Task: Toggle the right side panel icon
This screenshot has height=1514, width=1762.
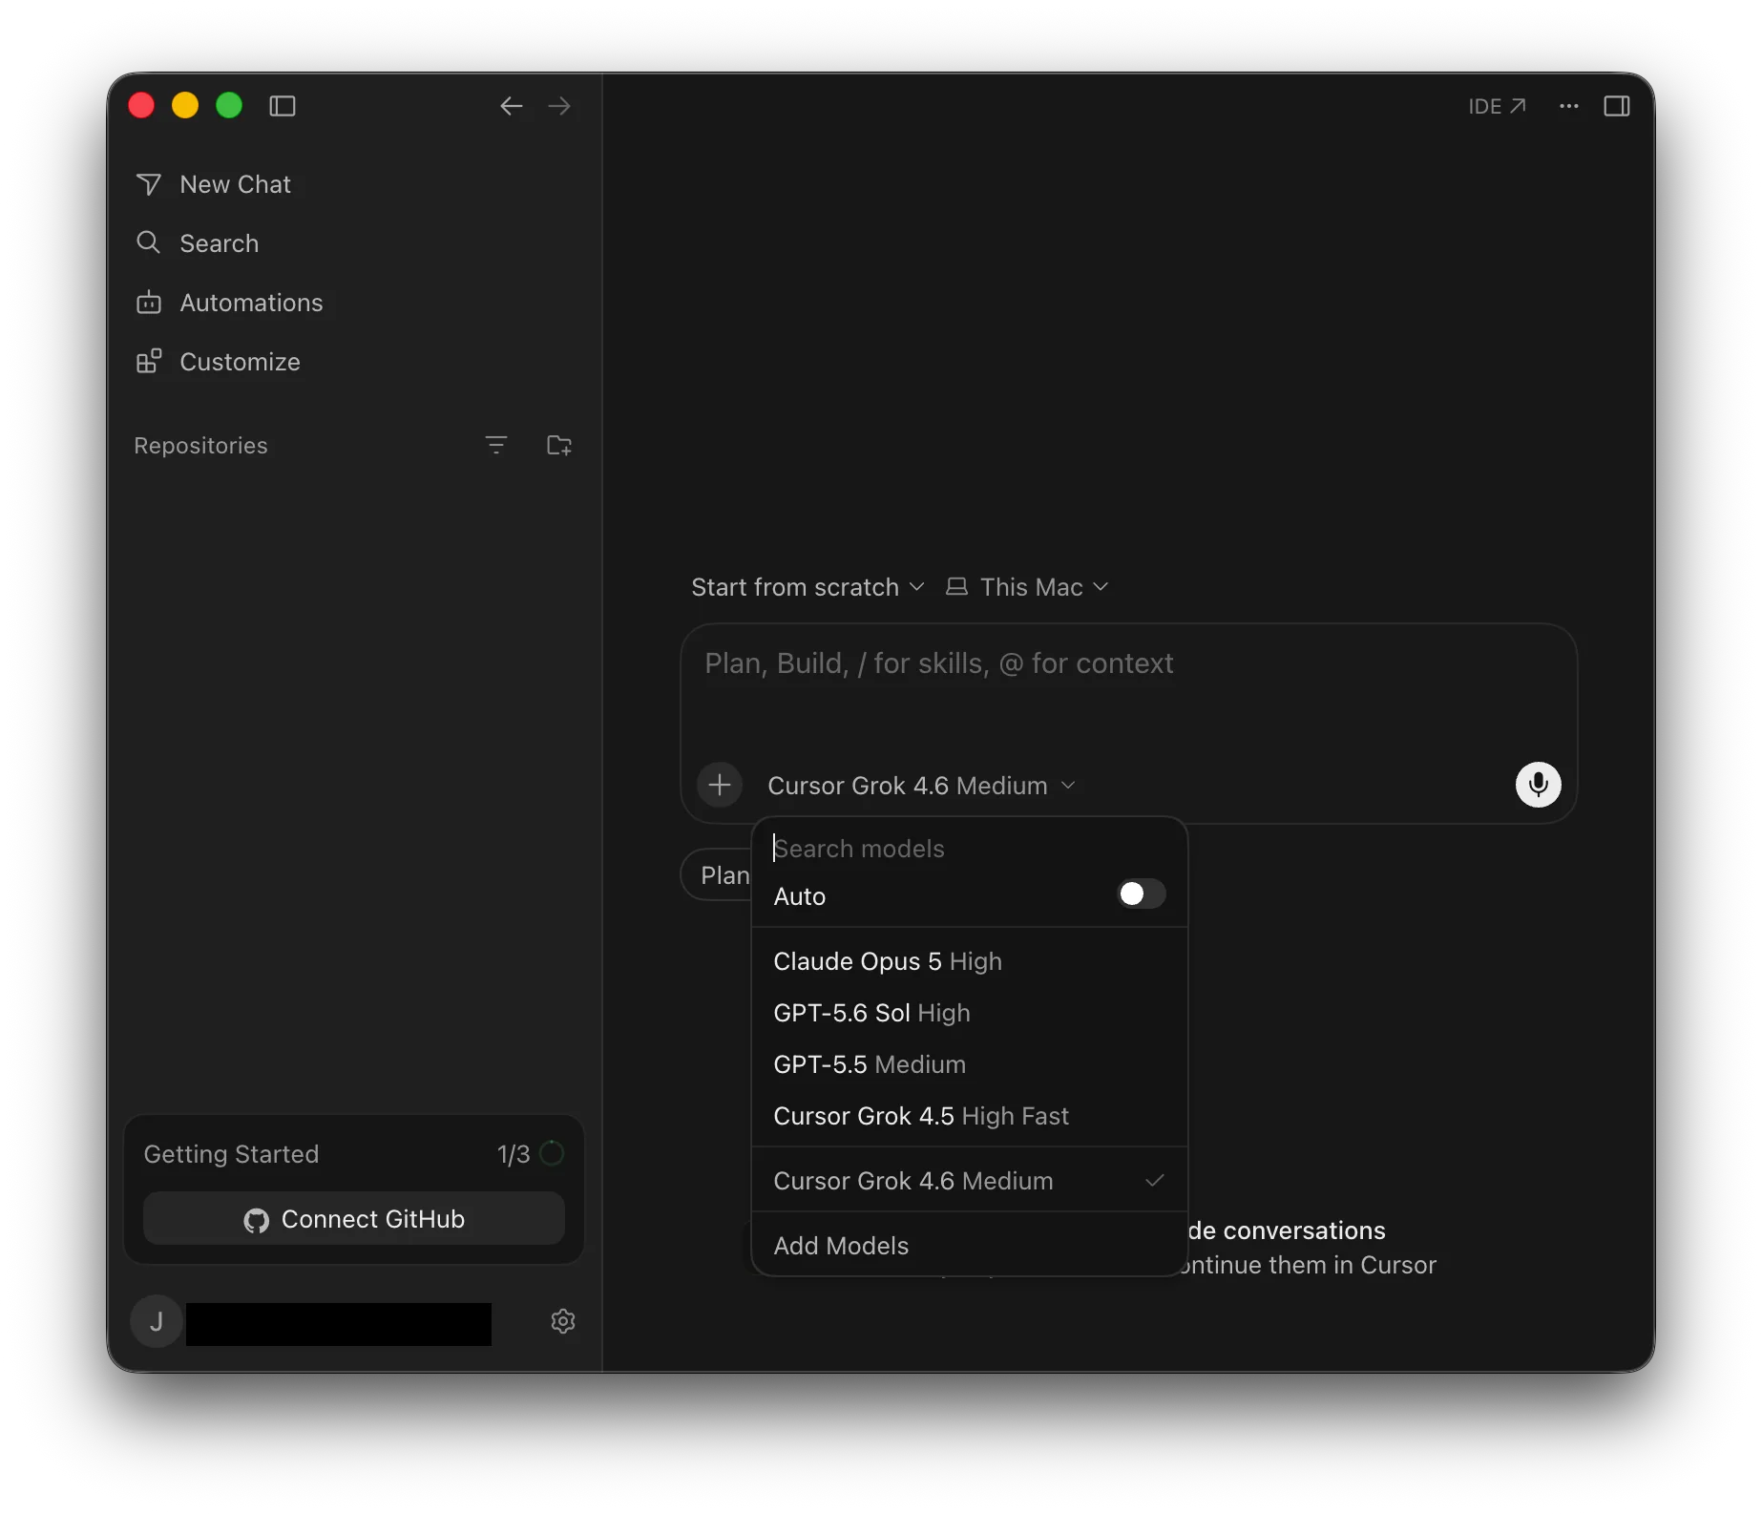Action: click(1617, 106)
